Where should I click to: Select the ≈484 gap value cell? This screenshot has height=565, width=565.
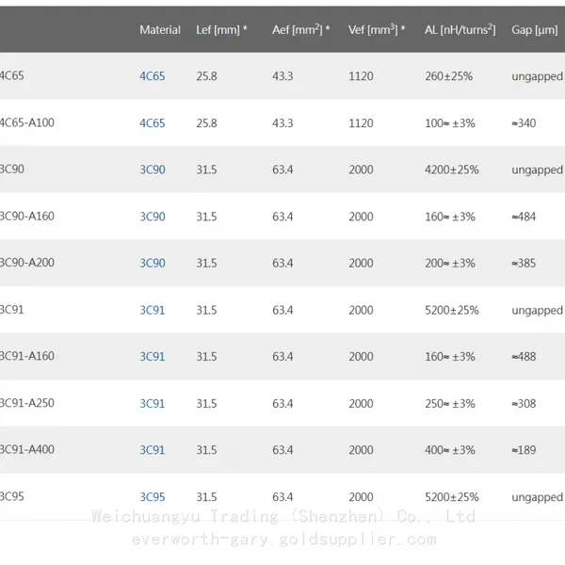(x=524, y=217)
